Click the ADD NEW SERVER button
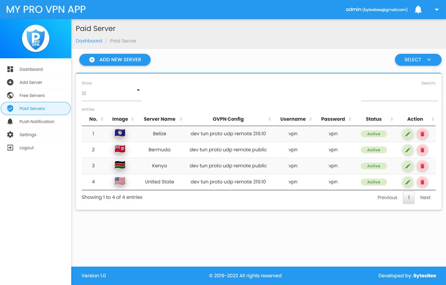This screenshot has width=446, height=285. pos(115,60)
